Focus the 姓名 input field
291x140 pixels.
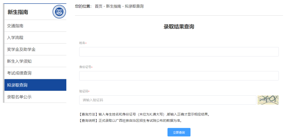coord(179,52)
